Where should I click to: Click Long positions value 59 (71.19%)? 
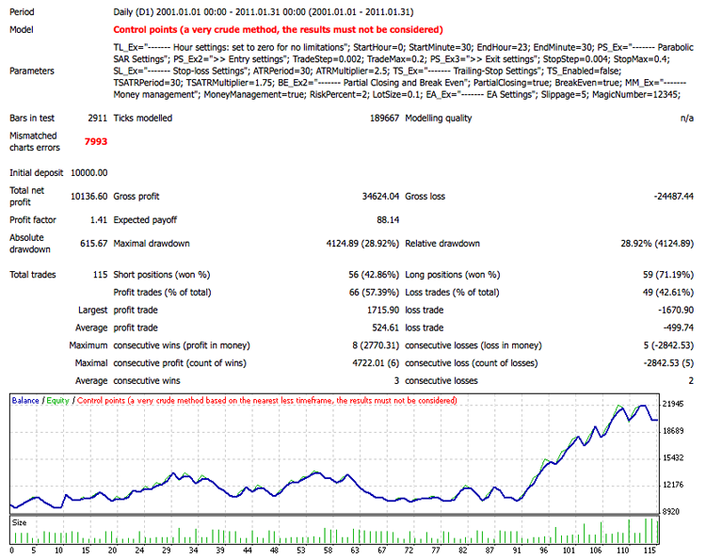point(668,275)
